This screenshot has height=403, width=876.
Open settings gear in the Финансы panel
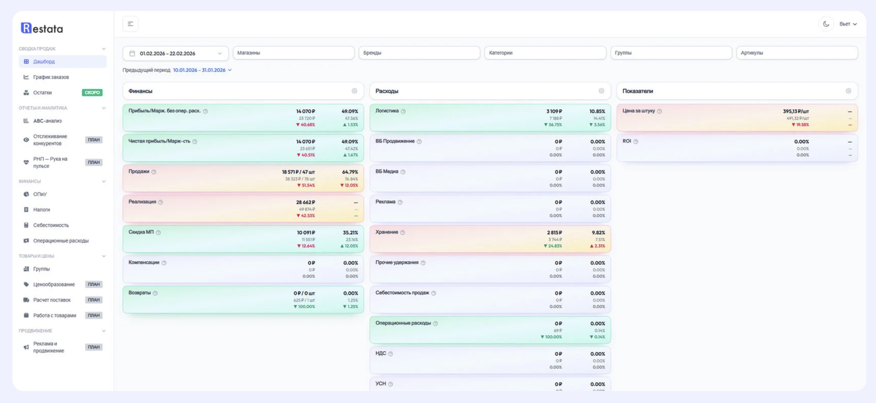tap(354, 91)
